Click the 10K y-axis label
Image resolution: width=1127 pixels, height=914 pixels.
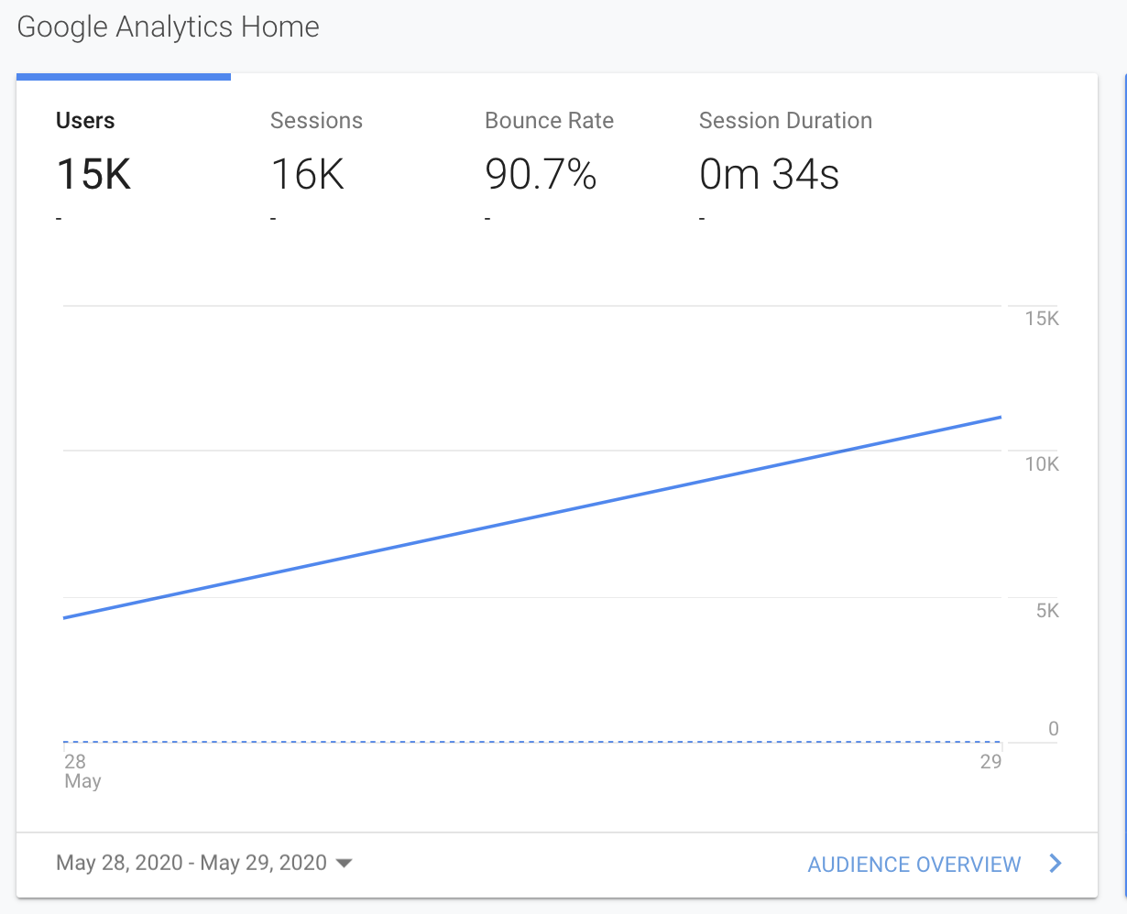point(1041,464)
